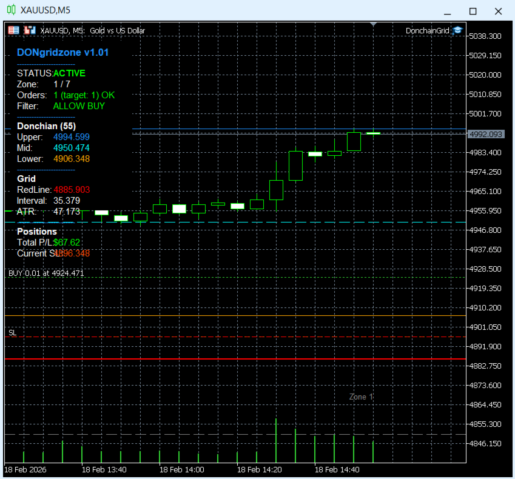Click the 4873.600 price scale label

485,386
